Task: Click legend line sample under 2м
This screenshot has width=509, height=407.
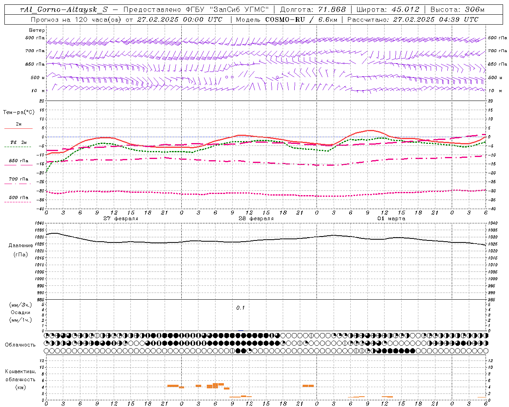Action: [18, 129]
